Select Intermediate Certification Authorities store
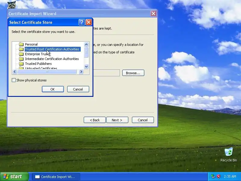The image size is (241, 181). pyautogui.click(x=52, y=59)
